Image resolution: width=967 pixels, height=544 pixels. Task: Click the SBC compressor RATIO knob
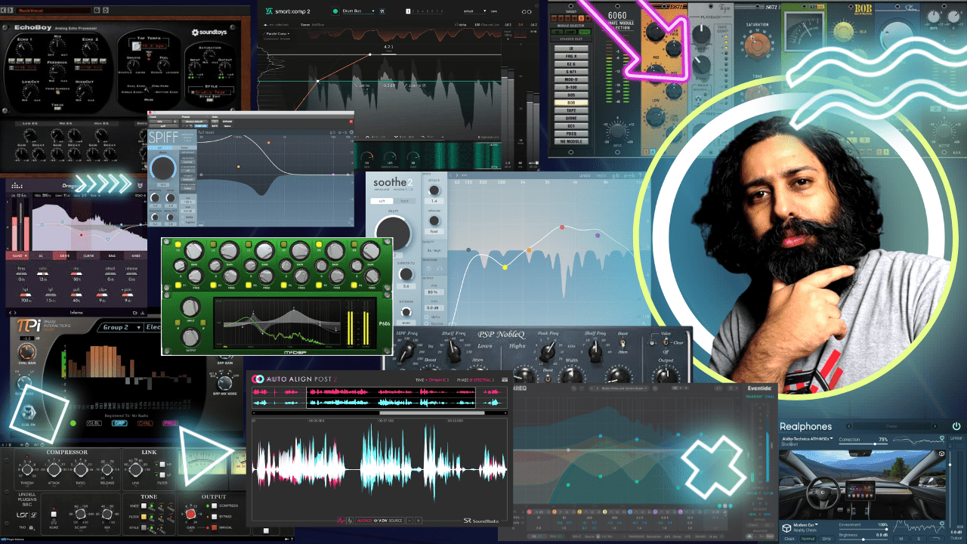click(81, 470)
